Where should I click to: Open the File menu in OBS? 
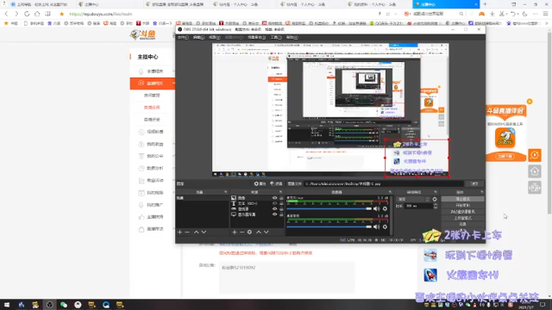click(183, 37)
